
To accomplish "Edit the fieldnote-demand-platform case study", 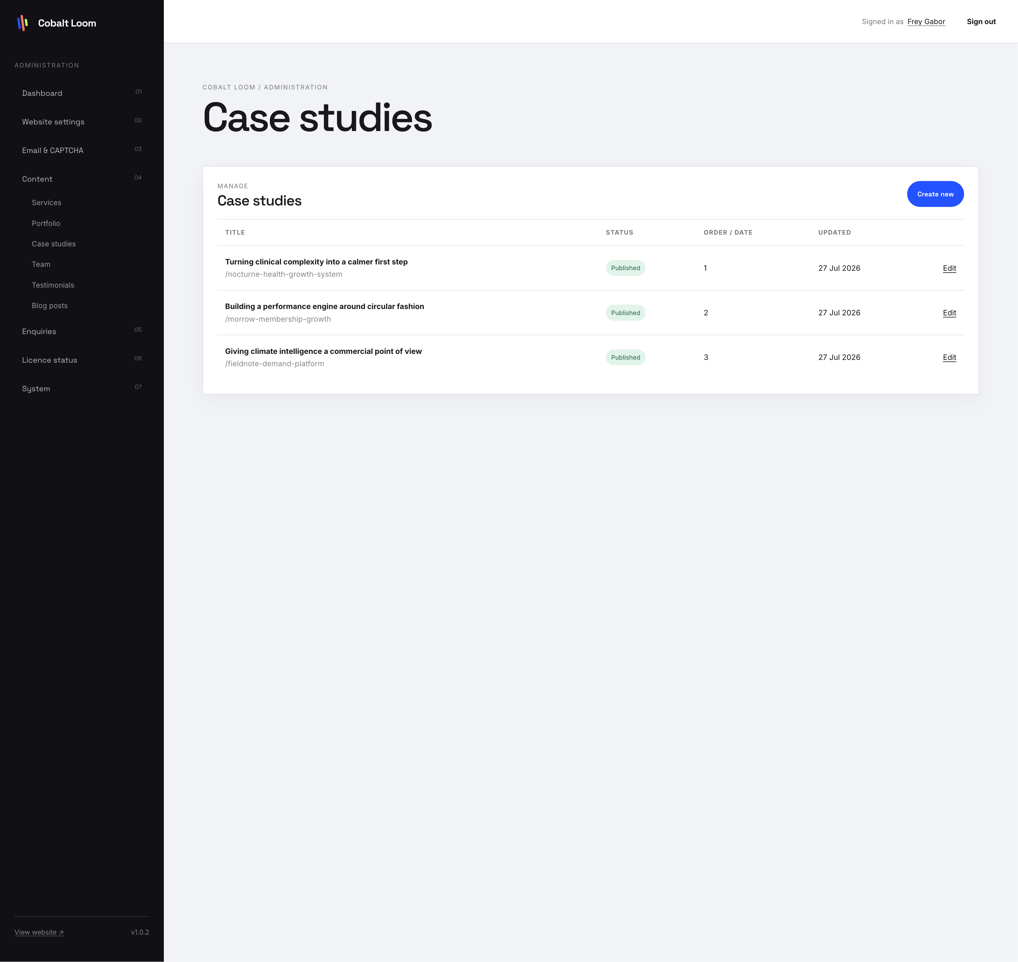I will [x=949, y=358].
